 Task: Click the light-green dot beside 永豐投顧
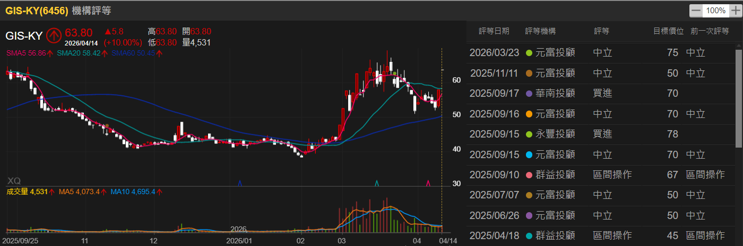(529, 134)
